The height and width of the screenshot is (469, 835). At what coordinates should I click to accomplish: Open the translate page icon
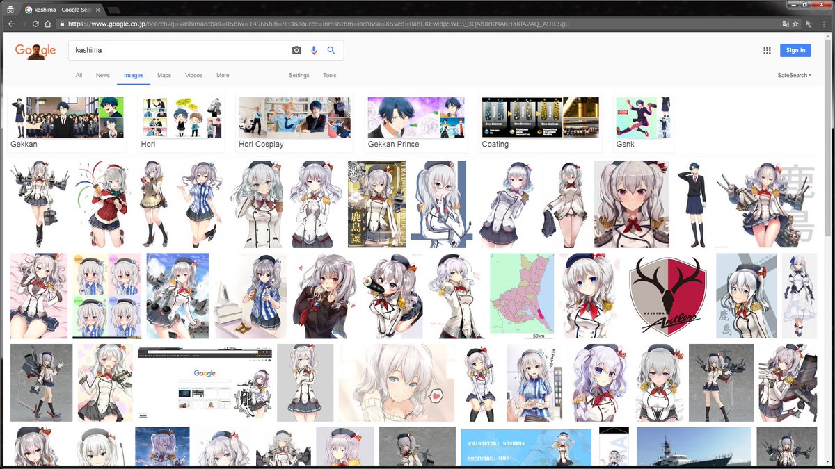[785, 24]
